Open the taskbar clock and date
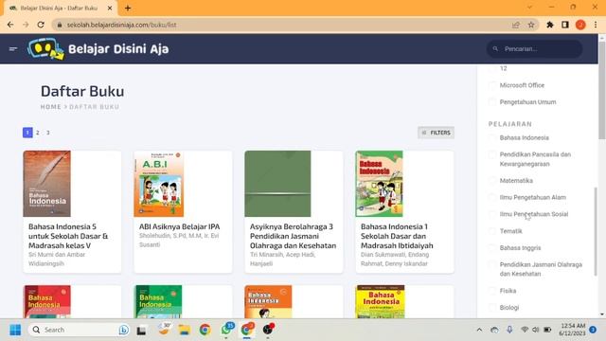The width and height of the screenshot is (606, 341). 572,330
